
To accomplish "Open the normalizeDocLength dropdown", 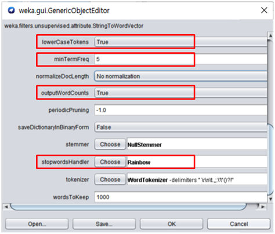I will coord(181,76).
